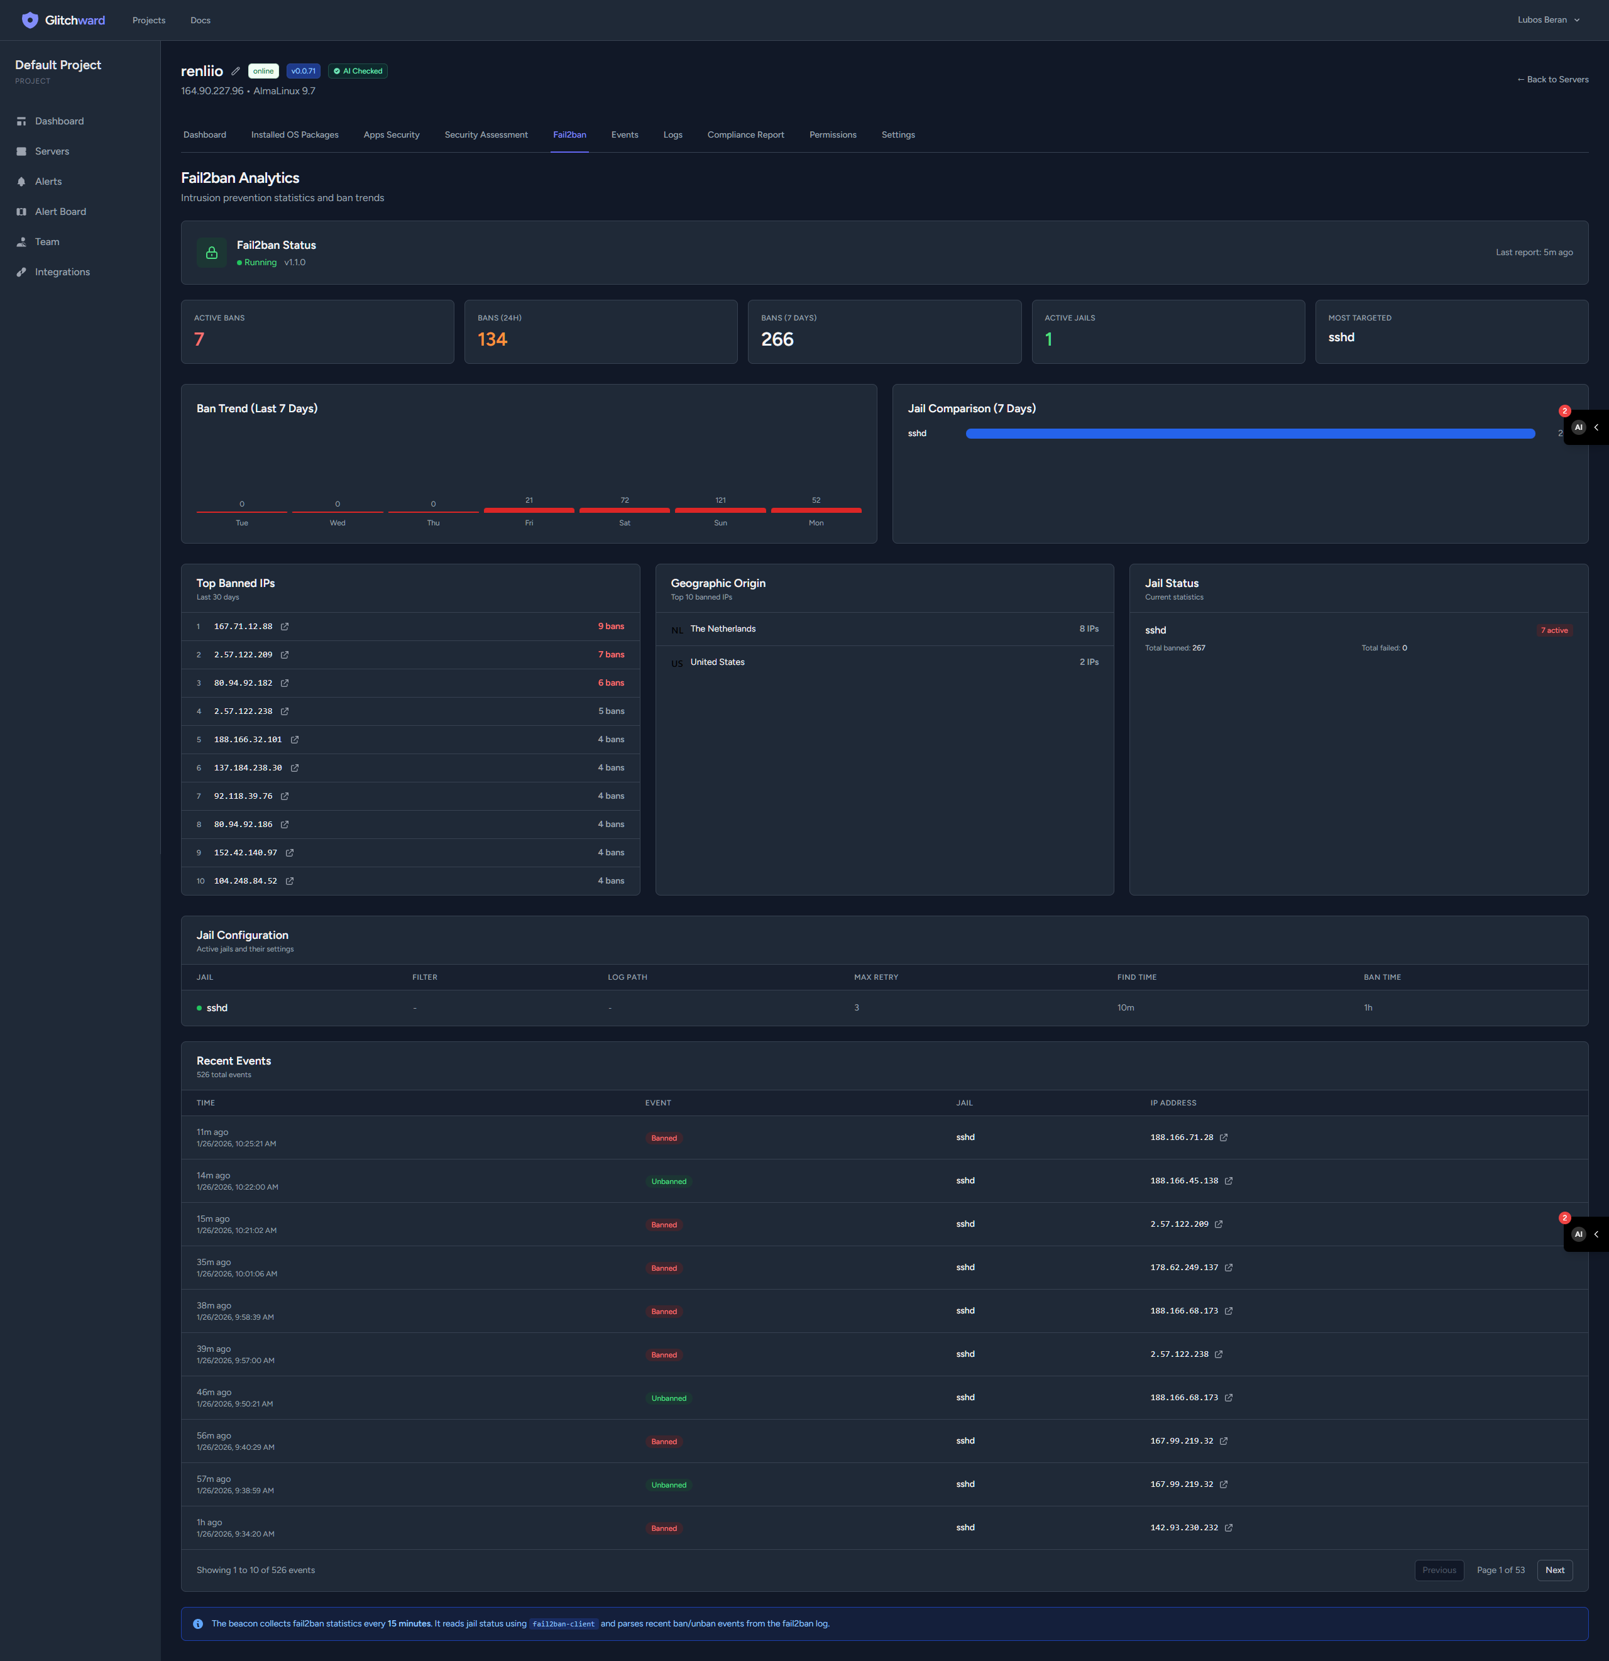Image resolution: width=1609 pixels, height=1661 pixels.
Task: Expand the Lubos Beran user menu
Action: tap(1548, 20)
